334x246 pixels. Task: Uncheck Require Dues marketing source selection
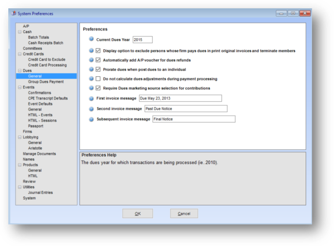click(x=98, y=88)
